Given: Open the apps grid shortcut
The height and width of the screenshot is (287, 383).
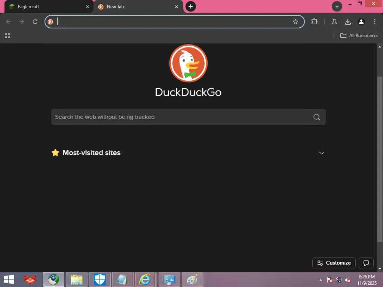Looking at the screenshot, I should [x=7, y=36].
